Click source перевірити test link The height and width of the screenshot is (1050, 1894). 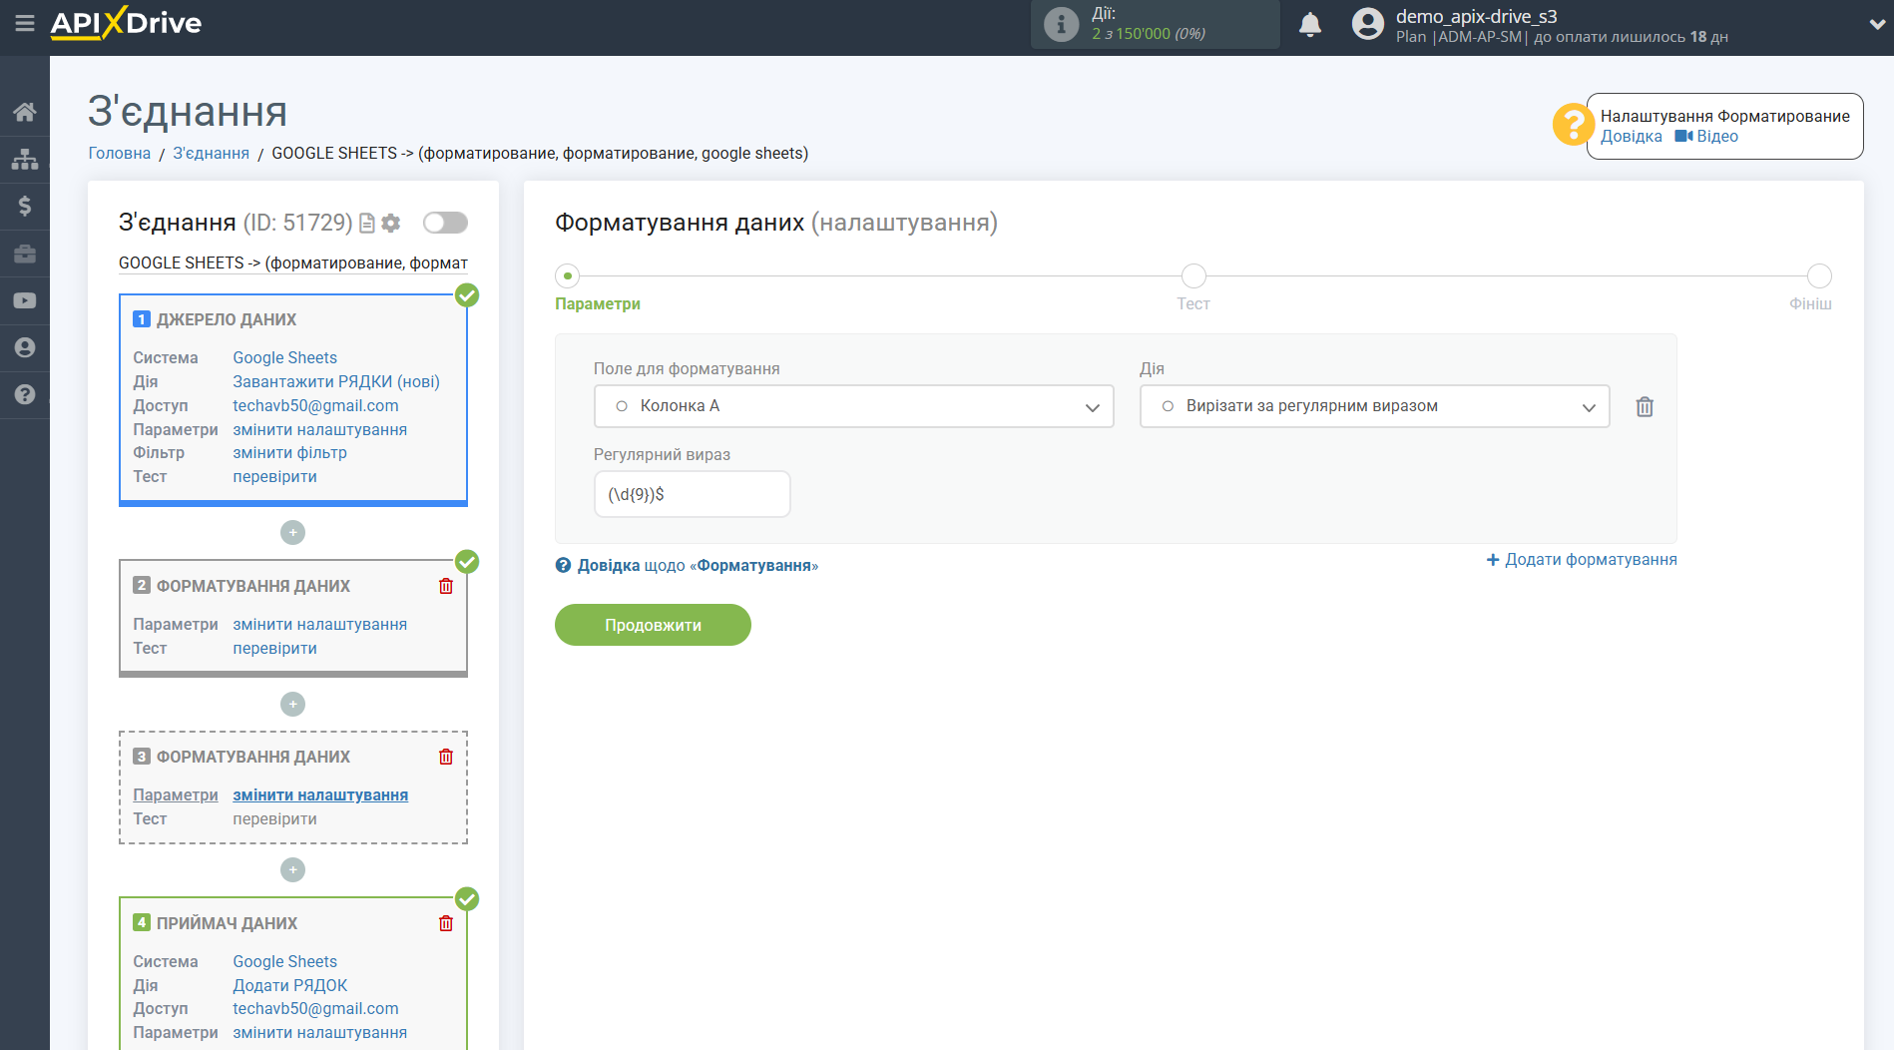[x=275, y=476]
